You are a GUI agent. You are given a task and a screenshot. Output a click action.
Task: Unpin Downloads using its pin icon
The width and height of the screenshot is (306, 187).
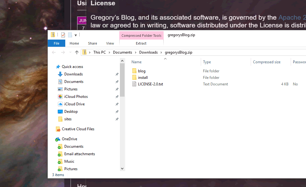(117, 74)
